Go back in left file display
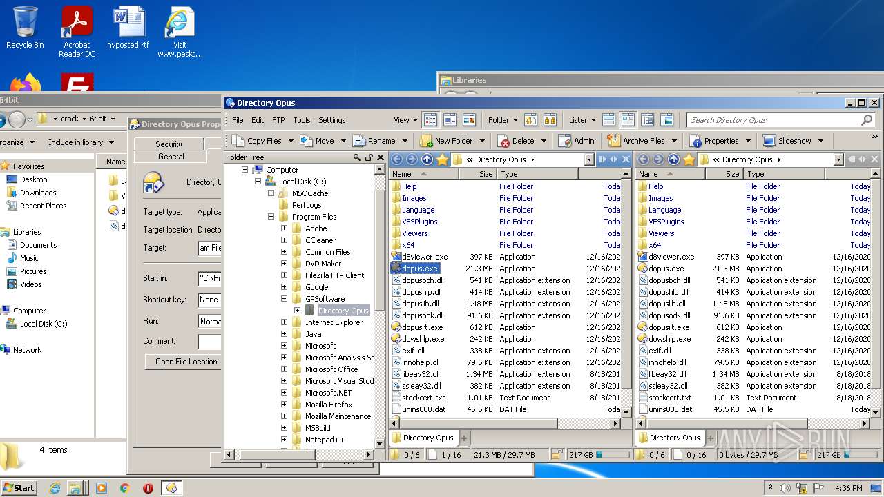Screen dimensions: 884x497 [397, 159]
